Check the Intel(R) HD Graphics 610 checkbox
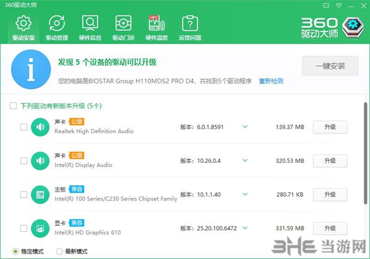 24,228
